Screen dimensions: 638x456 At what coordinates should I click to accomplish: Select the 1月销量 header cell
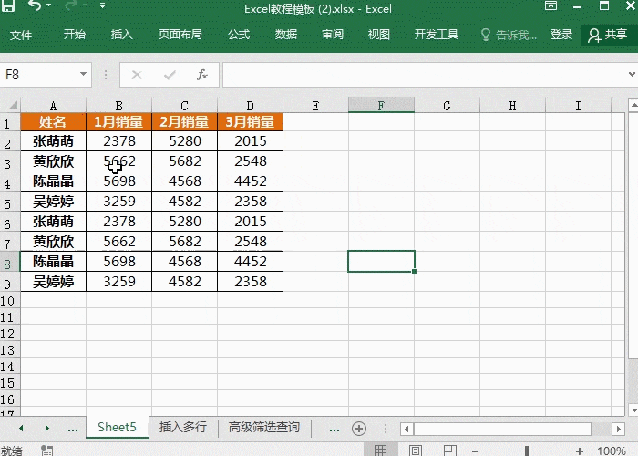[119, 122]
